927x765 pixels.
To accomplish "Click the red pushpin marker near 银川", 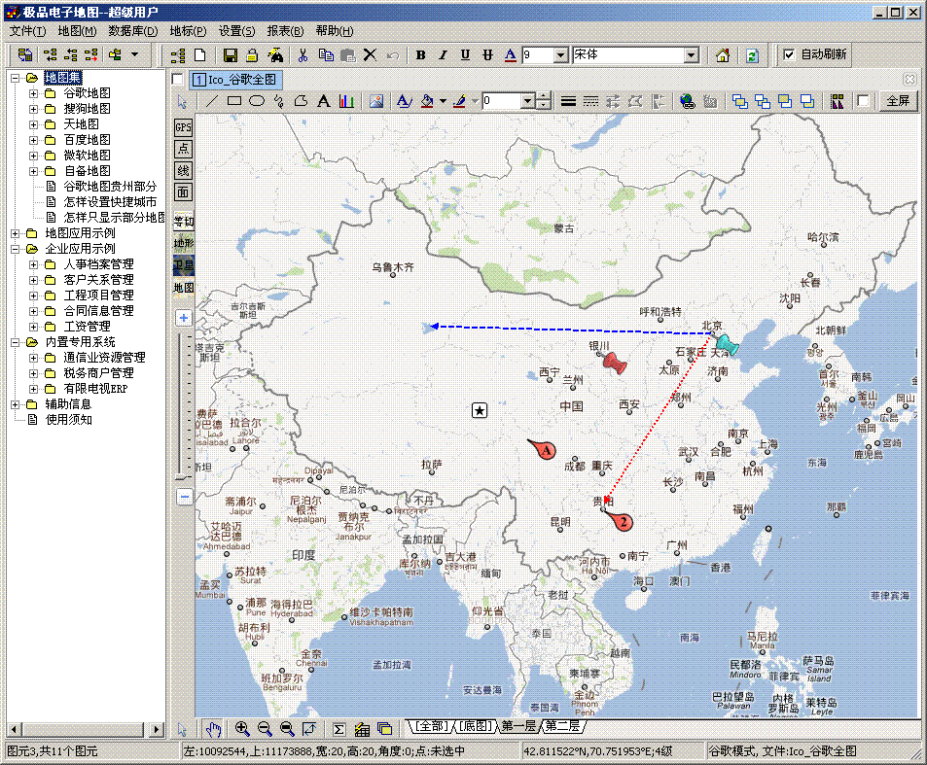I will [x=613, y=363].
